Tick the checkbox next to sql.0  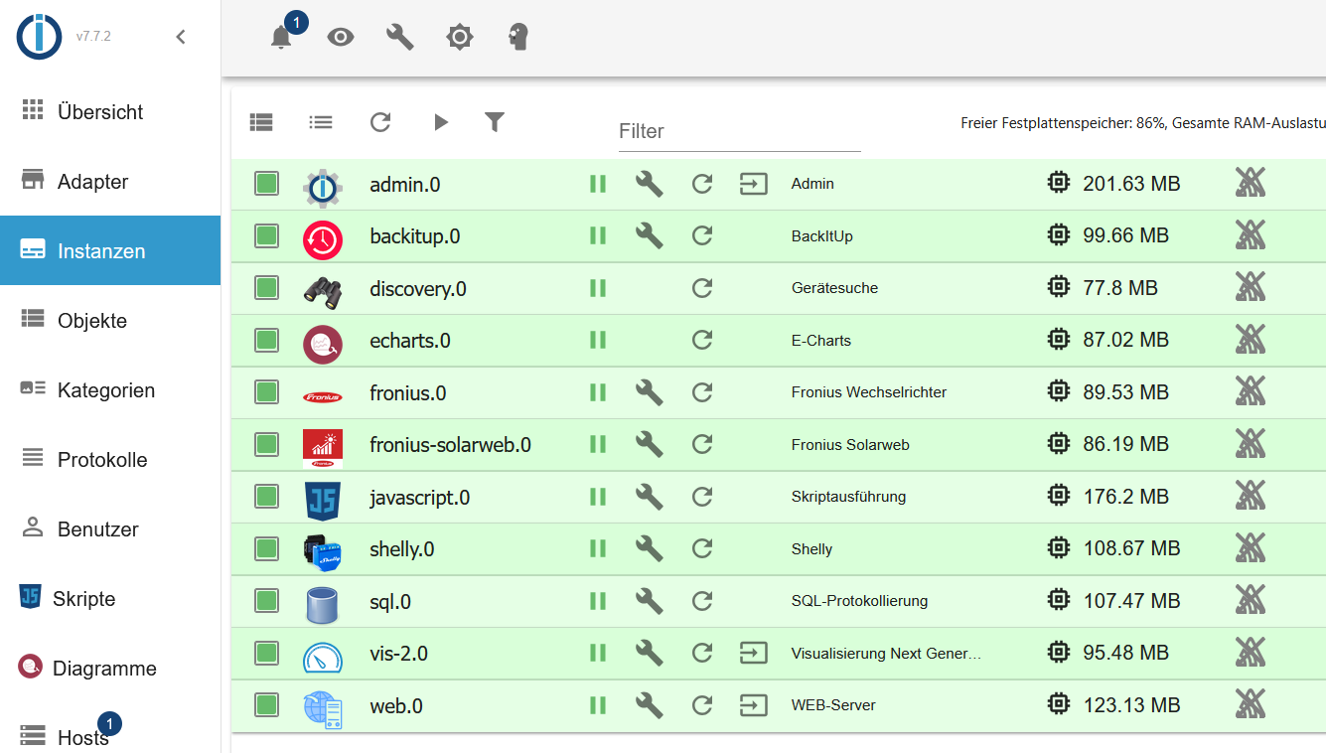(266, 601)
